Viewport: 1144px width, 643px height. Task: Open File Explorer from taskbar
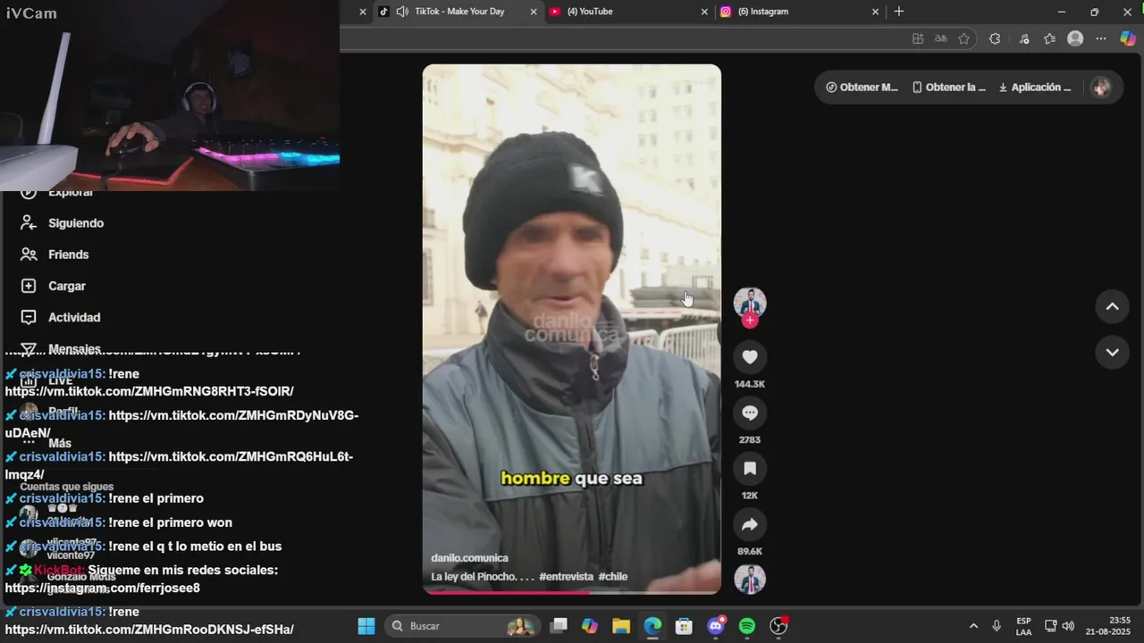coord(621,626)
